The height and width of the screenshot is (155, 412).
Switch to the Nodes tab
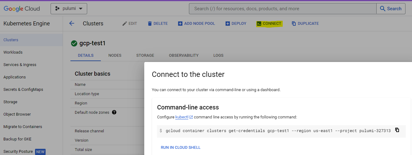point(115,55)
